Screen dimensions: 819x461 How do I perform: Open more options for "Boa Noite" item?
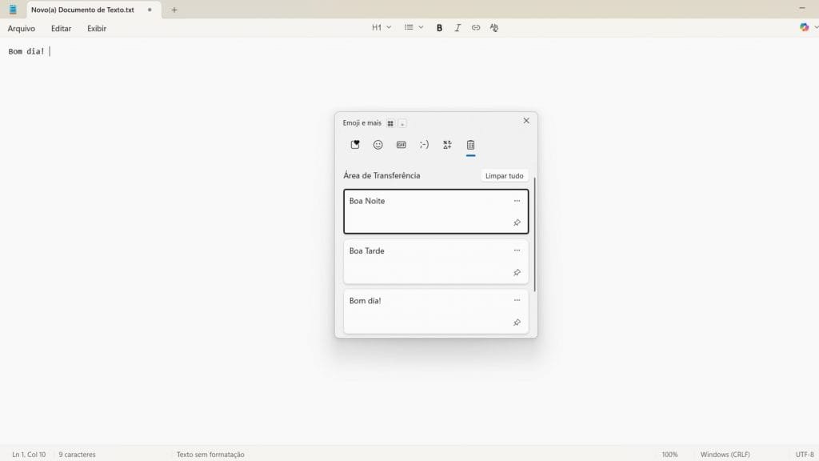pos(517,201)
